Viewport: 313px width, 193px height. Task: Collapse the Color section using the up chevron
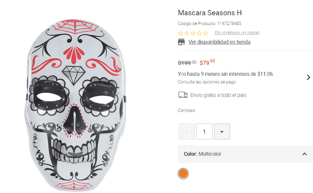pos(304,154)
